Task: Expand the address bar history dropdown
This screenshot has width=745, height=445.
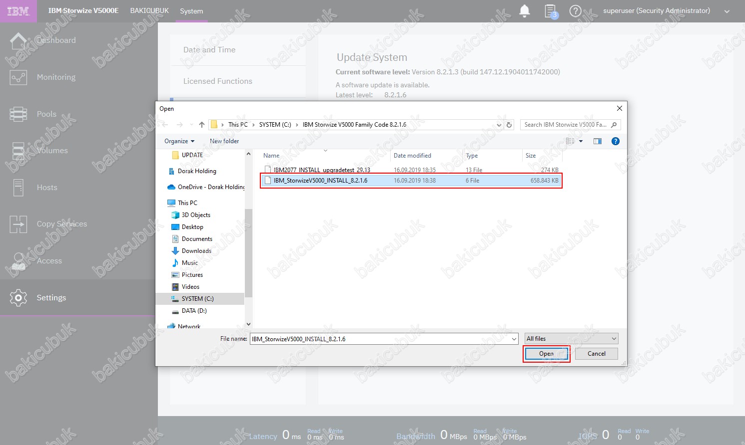Action: pyautogui.click(x=499, y=125)
